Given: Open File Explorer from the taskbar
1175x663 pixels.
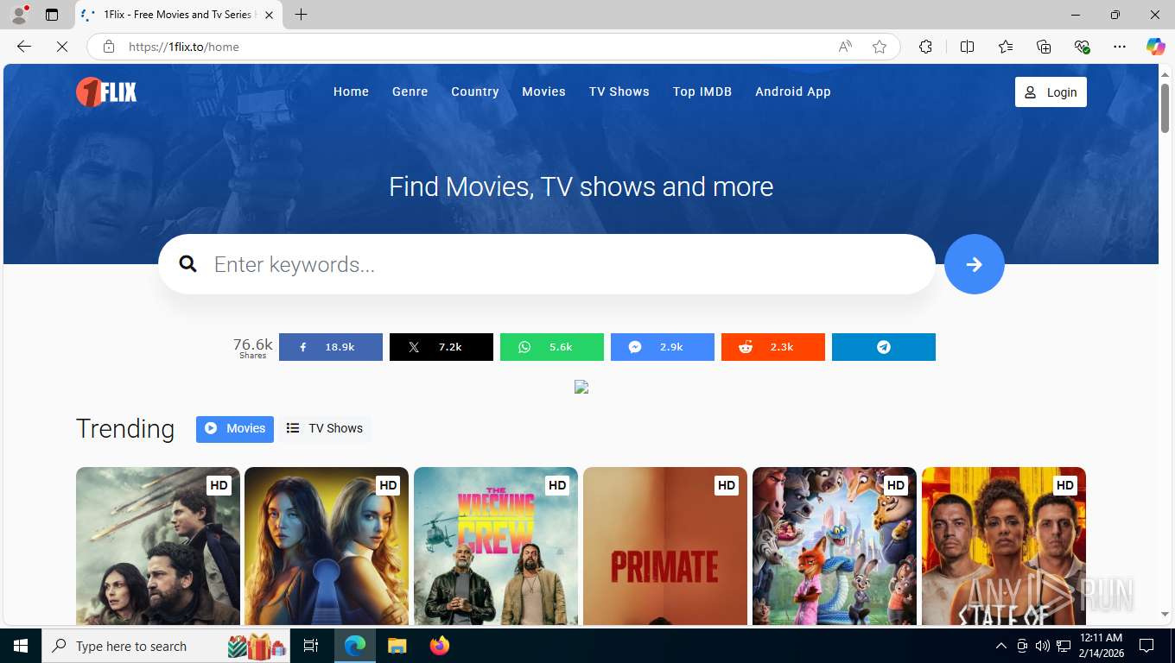Looking at the screenshot, I should point(397,646).
